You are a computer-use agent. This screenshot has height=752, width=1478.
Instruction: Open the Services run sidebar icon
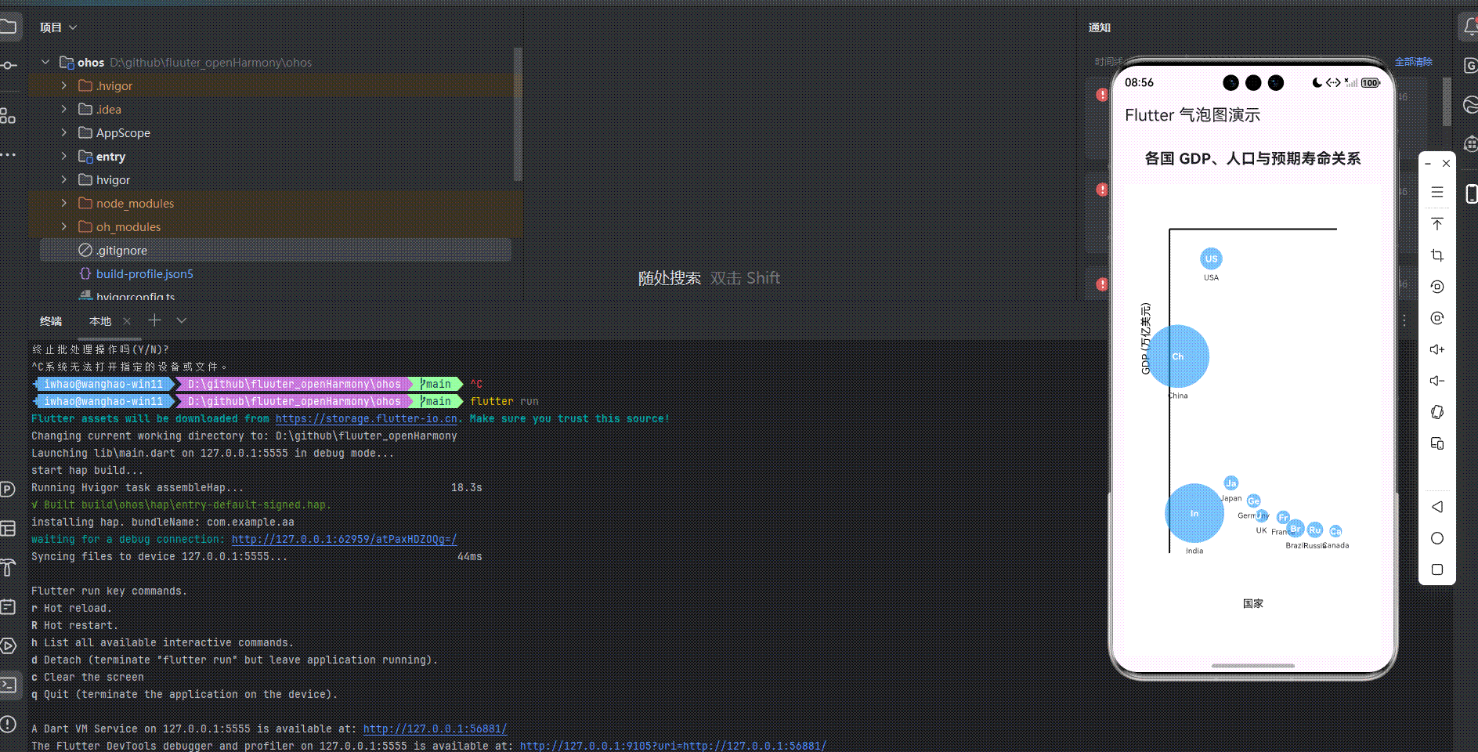point(8,646)
